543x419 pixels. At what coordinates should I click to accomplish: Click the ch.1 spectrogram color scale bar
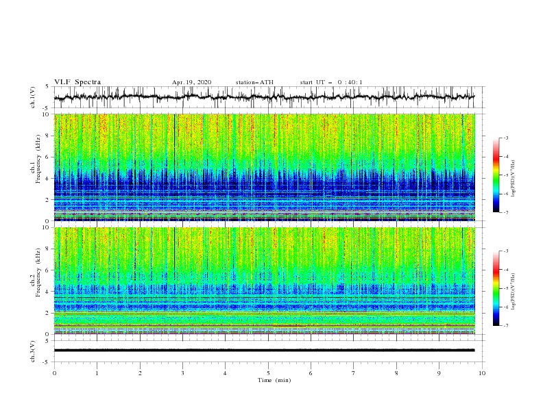[x=496, y=175]
